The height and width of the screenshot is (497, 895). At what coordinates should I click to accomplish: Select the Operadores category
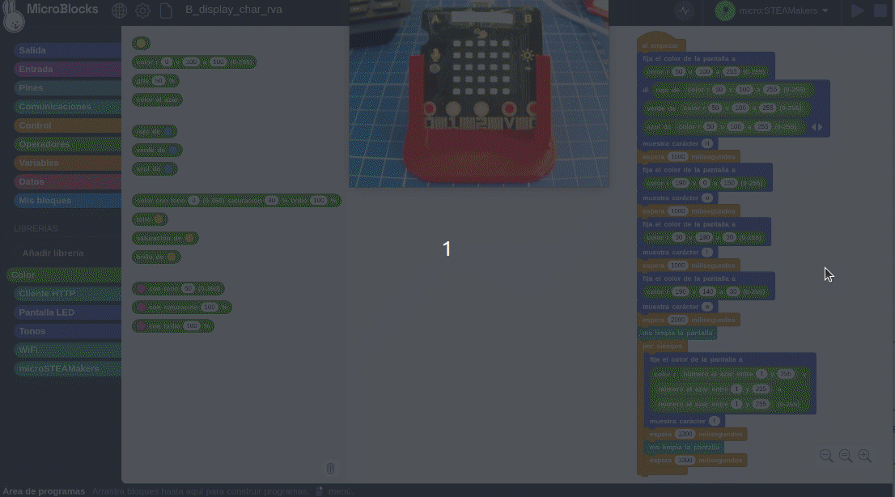click(67, 145)
